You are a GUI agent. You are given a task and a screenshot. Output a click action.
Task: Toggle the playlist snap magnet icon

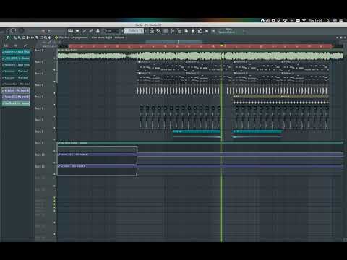[x=8, y=38]
